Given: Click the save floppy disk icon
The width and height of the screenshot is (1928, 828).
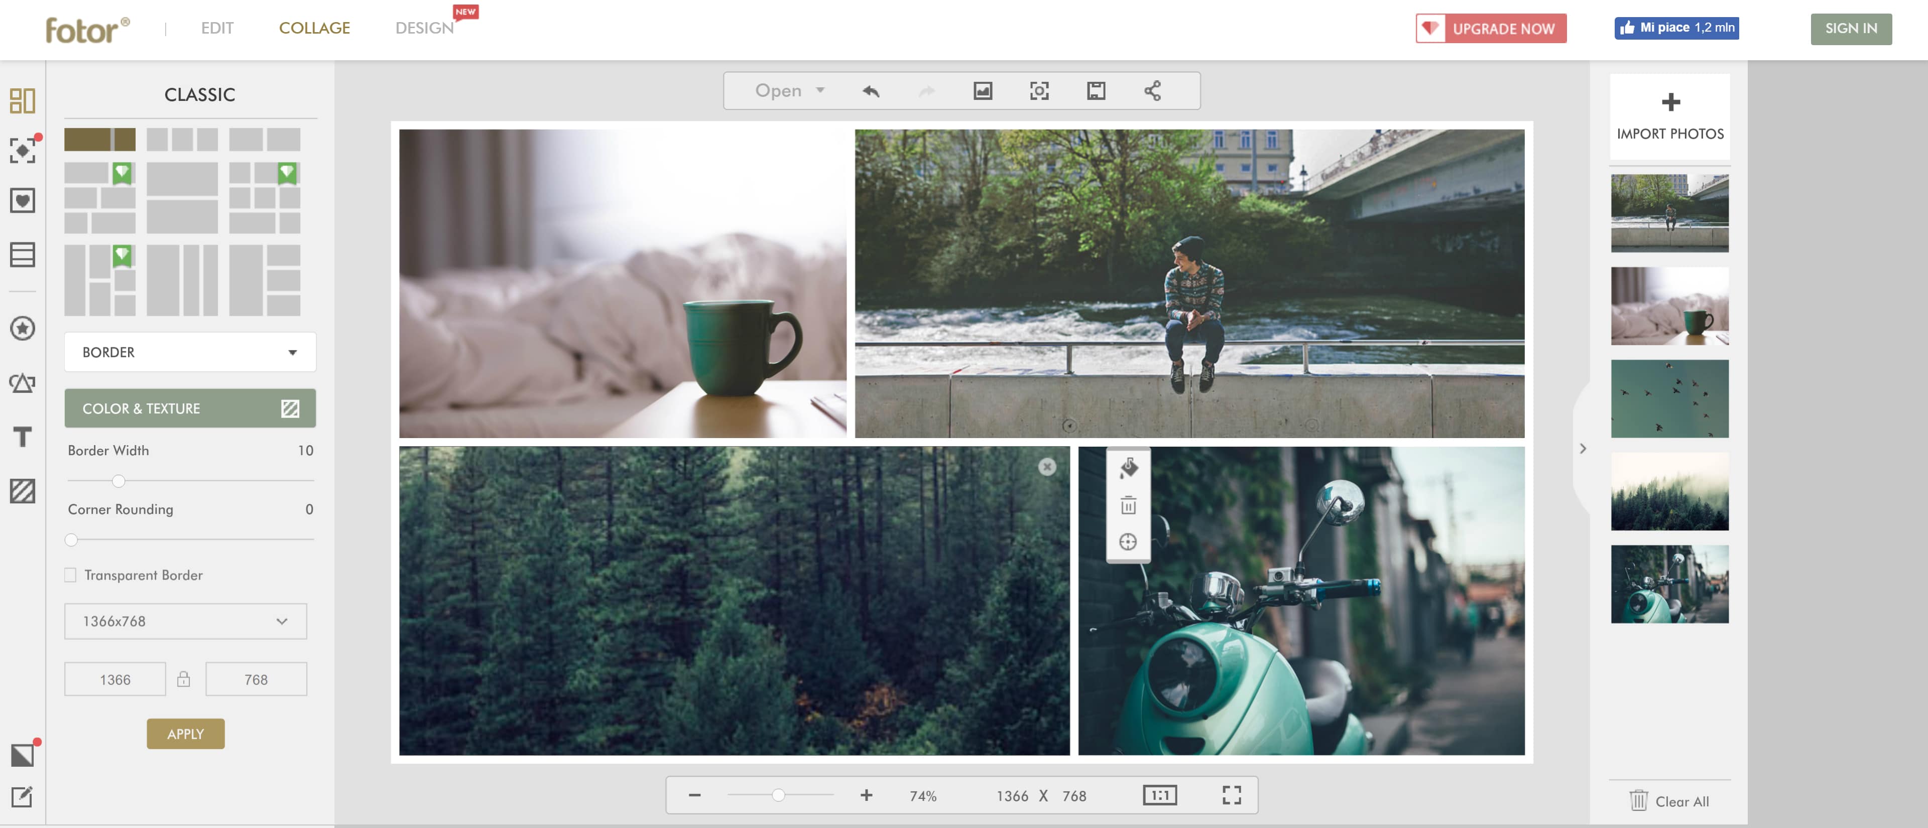Looking at the screenshot, I should click(x=1096, y=90).
